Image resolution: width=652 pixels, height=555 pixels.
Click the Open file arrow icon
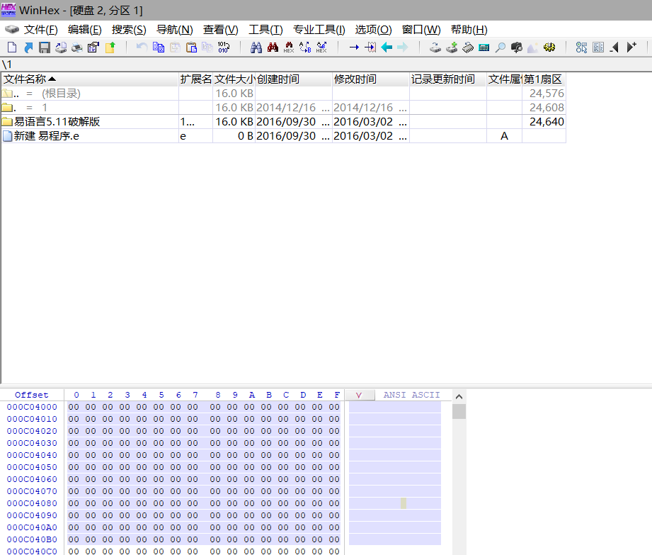(28, 47)
